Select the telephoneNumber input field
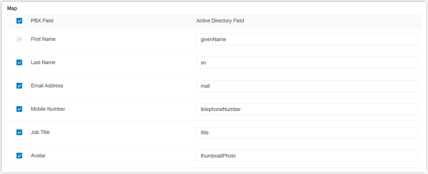Image resolution: width=428 pixels, height=174 pixels. pos(307,109)
